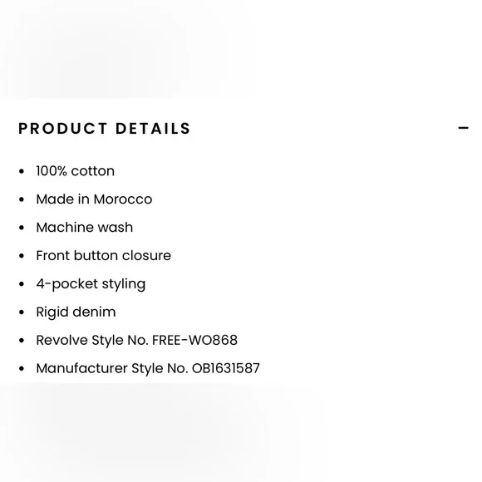Select the OB1631587 manufacturer code

[x=226, y=368]
